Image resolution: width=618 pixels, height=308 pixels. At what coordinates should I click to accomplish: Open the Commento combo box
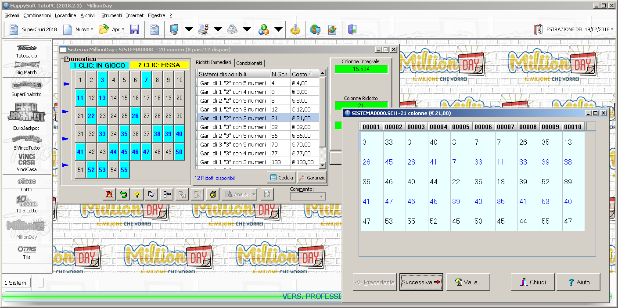click(308, 196)
